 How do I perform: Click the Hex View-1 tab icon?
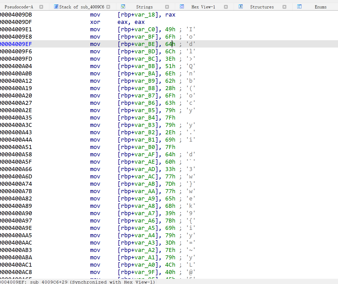point(182,7)
